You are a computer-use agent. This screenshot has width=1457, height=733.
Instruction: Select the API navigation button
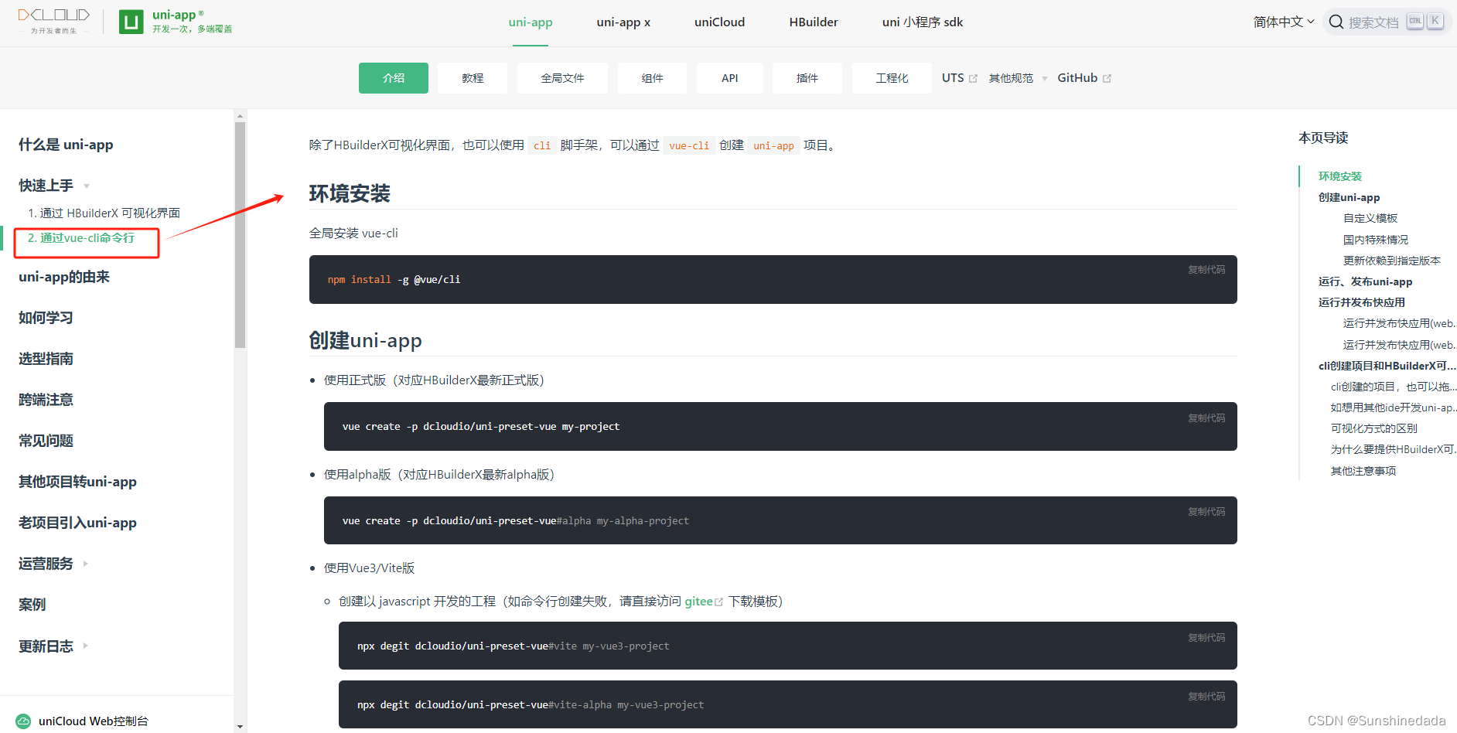[730, 78]
